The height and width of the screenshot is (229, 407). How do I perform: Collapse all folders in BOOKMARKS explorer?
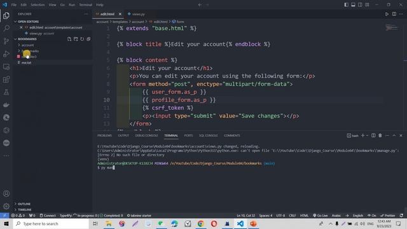[x=88, y=39]
